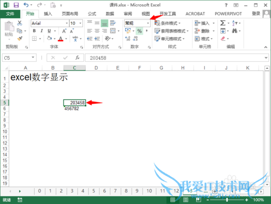This screenshot has width=271, height=204.
Task: Apply cell borders
Action: point(34,39)
